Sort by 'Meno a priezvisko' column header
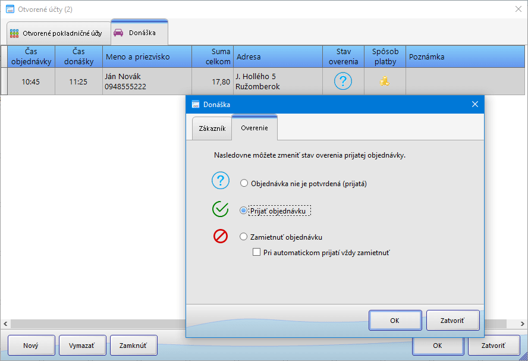 pyautogui.click(x=147, y=57)
